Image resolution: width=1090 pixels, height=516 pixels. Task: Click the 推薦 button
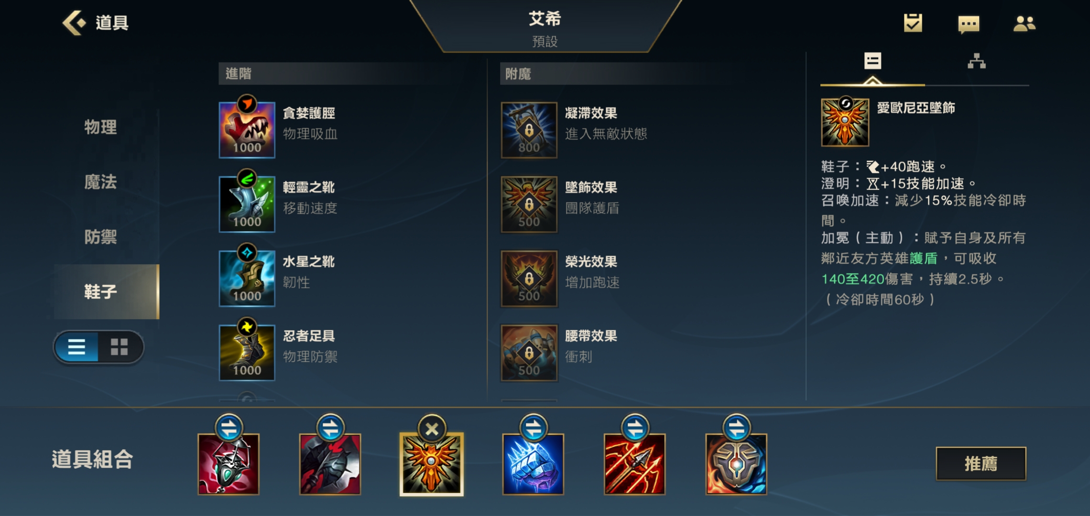[981, 463]
